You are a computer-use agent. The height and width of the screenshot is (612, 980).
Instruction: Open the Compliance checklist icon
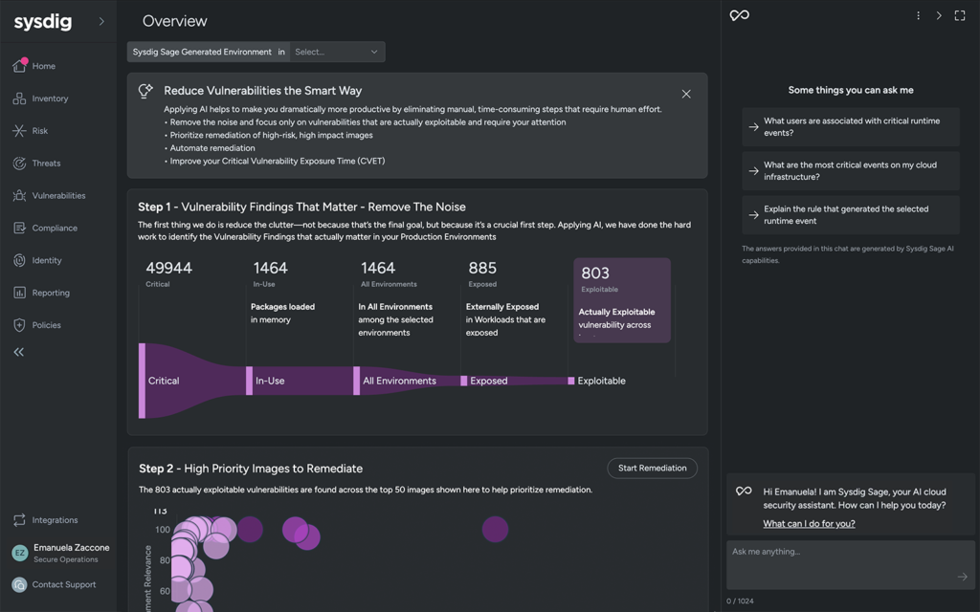tap(19, 228)
